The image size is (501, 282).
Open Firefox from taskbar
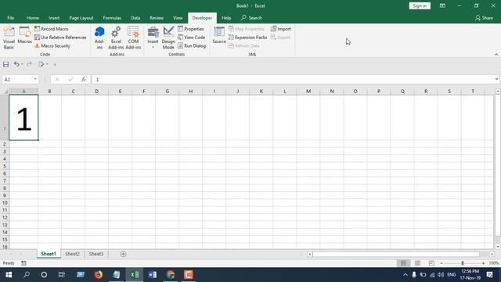[99, 275]
